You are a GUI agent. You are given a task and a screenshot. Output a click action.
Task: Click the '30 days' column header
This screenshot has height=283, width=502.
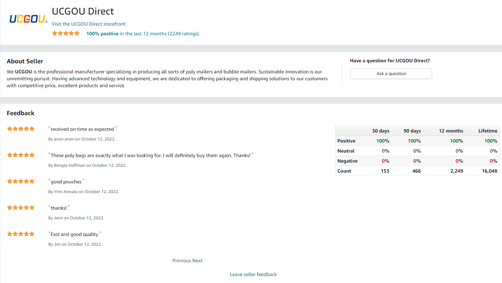click(x=380, y=131)
